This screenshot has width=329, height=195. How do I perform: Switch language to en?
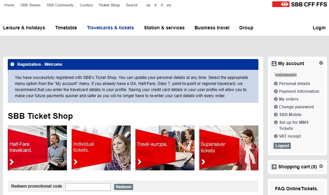(x=169, y=5)
